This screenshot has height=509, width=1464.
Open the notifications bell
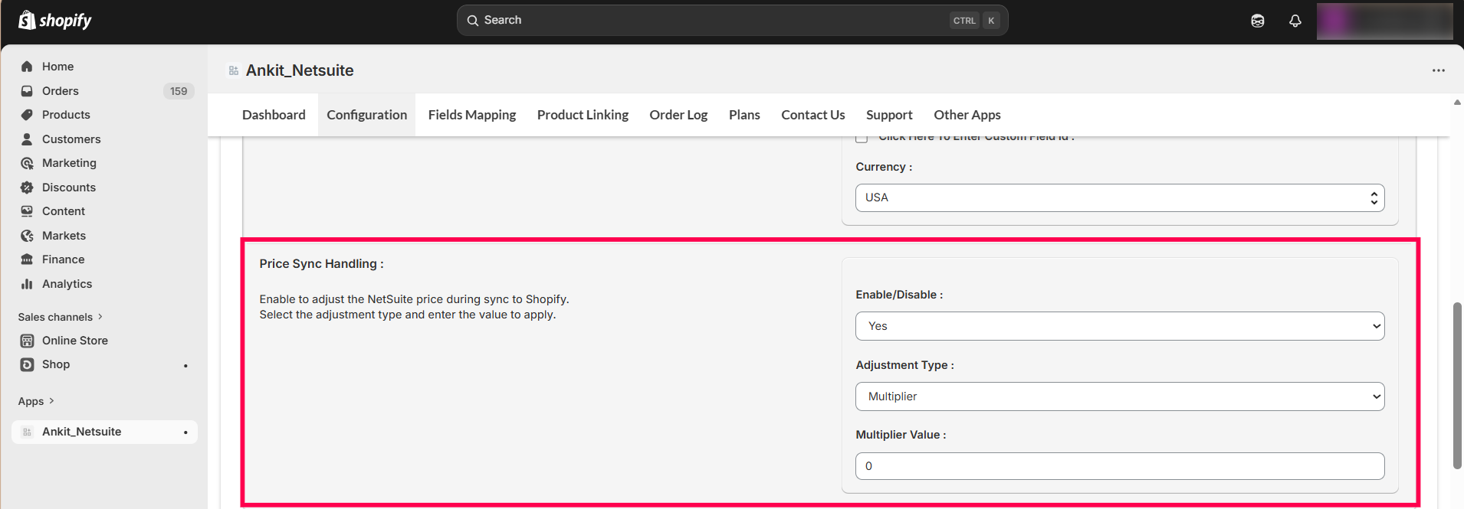click(x=1295, y=21)
